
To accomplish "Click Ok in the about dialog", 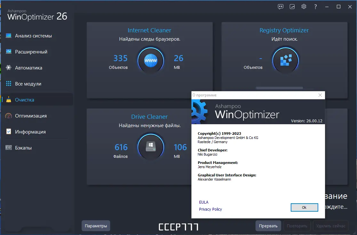I will tap(304, 207).
